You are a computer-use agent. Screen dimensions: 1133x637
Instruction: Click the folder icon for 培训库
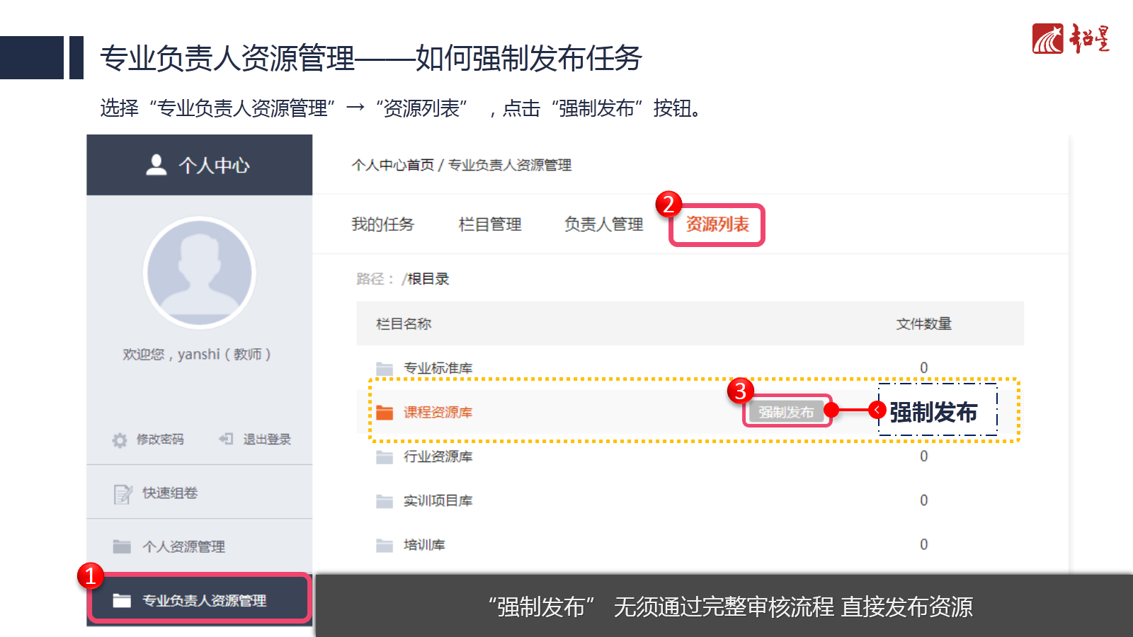(x=385, y=545)
